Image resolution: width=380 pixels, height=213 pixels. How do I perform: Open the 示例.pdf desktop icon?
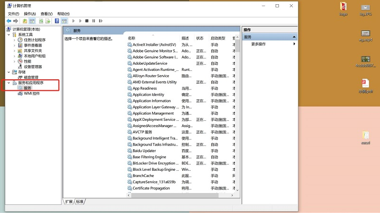365,86
